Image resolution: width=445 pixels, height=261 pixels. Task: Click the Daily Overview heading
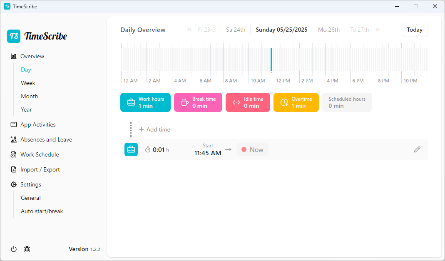[143, 30]
